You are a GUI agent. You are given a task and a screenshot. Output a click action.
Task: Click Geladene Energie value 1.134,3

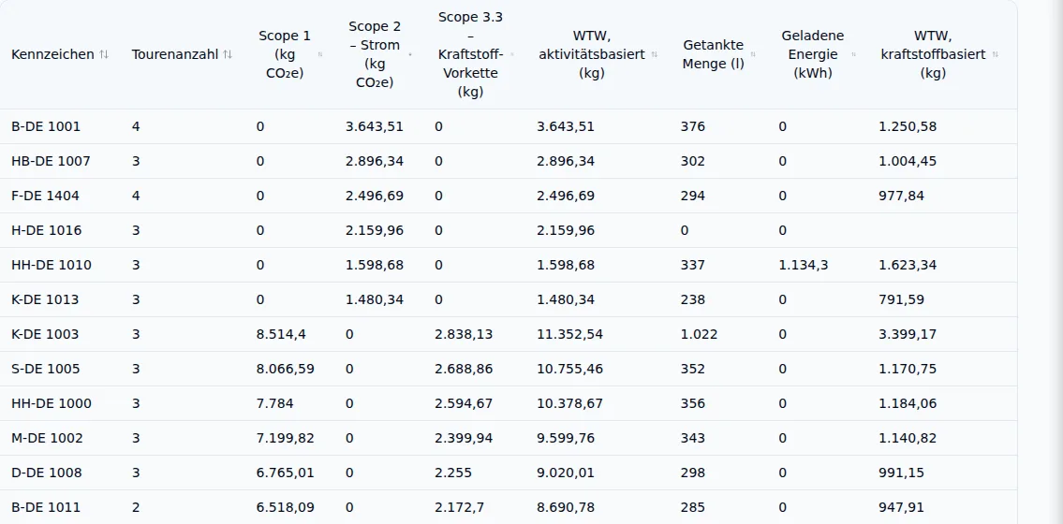tap(804, 265)
